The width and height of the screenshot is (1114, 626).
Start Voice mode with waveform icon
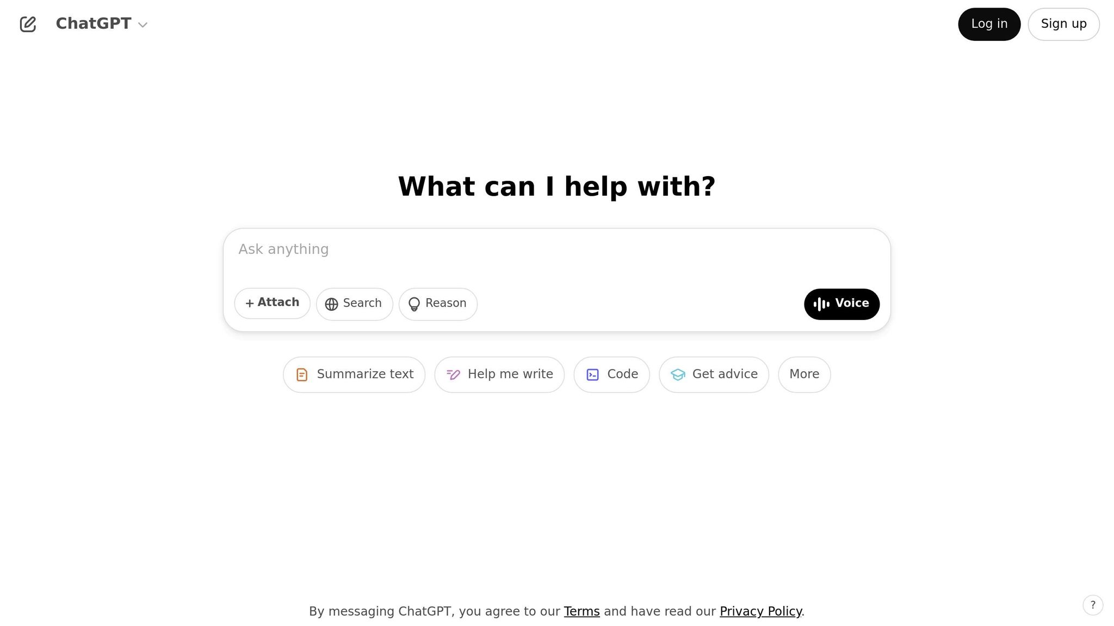pyautogui.click(x=841, y=304)
